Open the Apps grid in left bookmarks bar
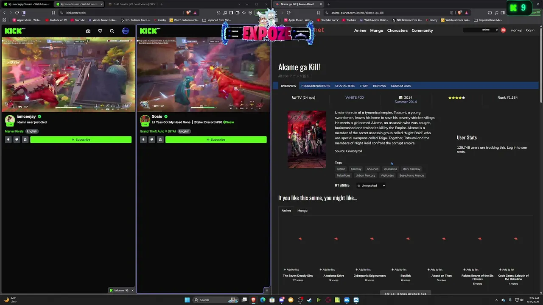The height and width of the screenshot is (305, 543). pos(5,20)
